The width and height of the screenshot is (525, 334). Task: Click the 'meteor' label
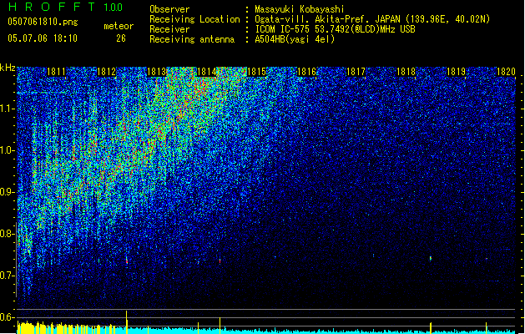coord(119,26)
